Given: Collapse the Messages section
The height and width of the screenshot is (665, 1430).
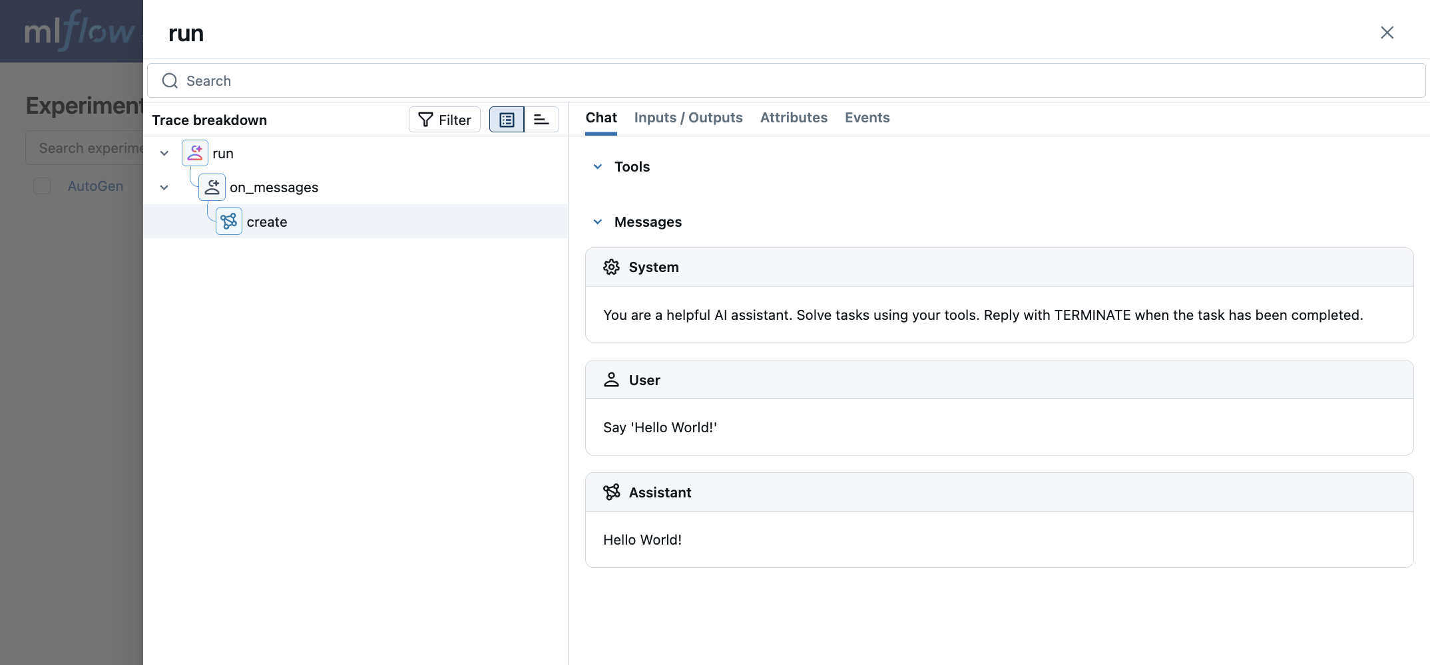Looking at the screenshot, I should [597, 221].
